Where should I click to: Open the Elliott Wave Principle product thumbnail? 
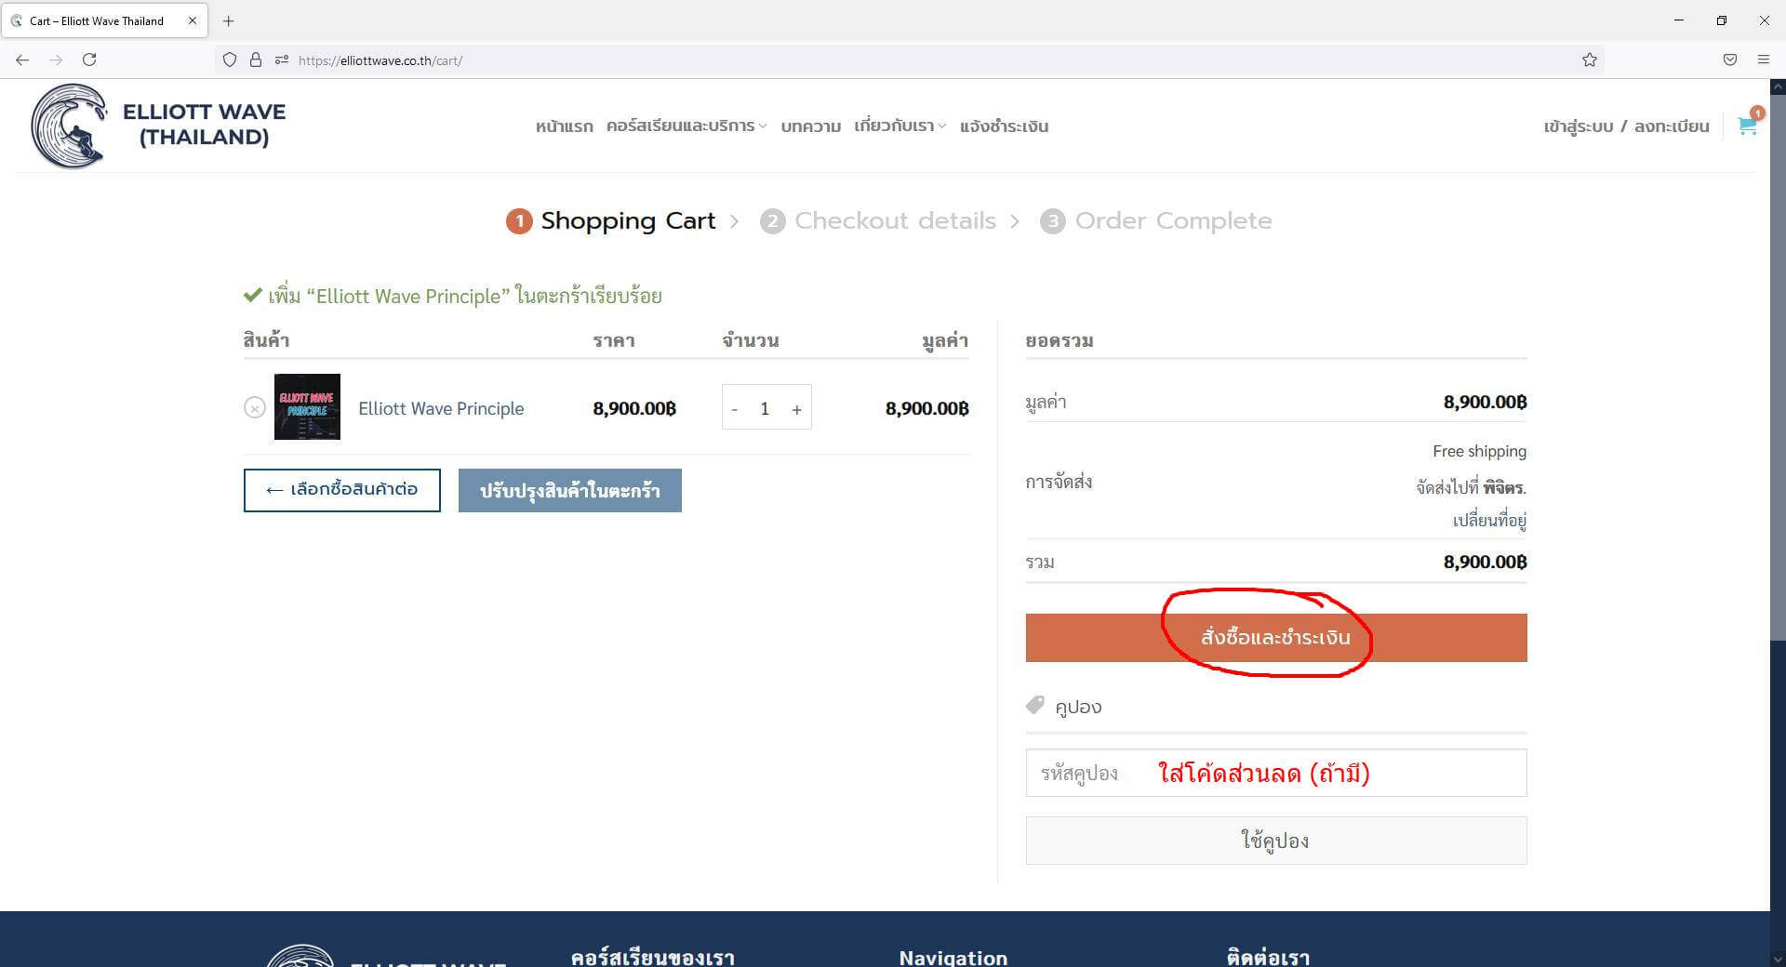point(307,407)
